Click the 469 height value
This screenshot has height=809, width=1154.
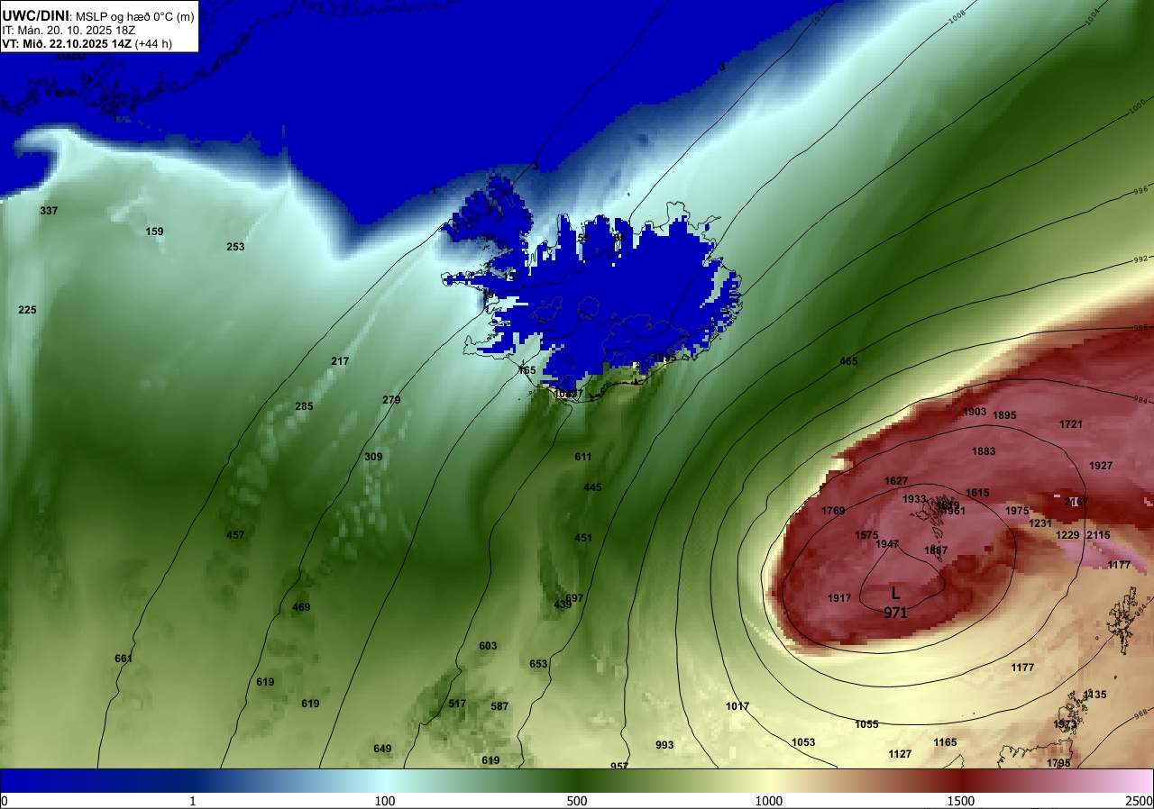(301, 607)
